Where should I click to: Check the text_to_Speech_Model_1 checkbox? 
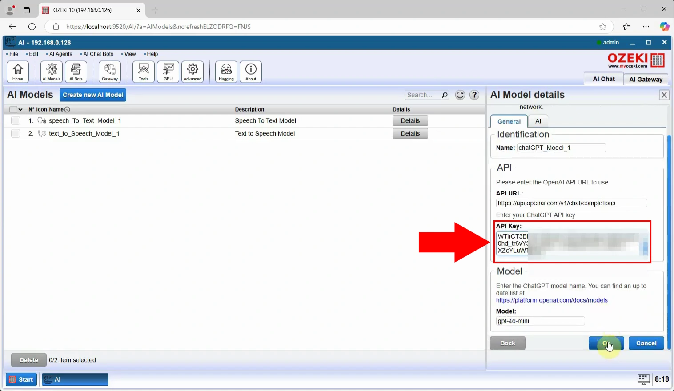[16, 133]
